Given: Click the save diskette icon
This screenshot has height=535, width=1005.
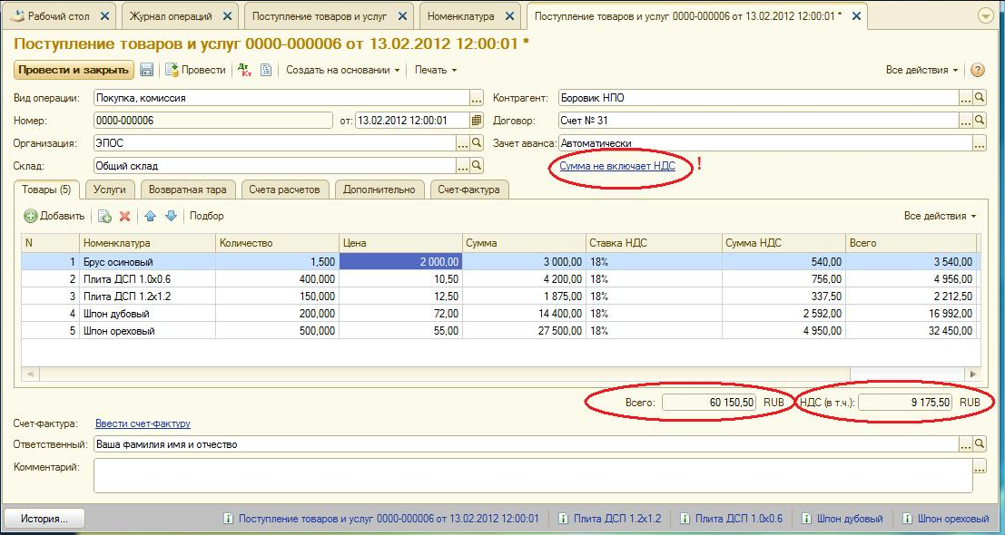Looking at the screenshot, I should coord(147,70).
